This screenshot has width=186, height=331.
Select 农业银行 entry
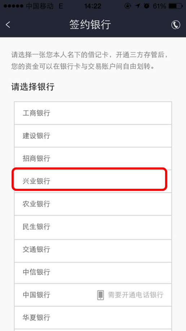93,204
